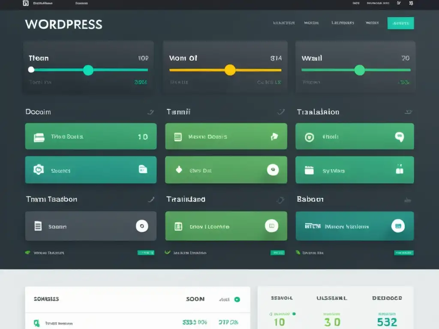Click the WORDPRESS title
The width and height of the screenshot is (439, 329).
[63, 24]
